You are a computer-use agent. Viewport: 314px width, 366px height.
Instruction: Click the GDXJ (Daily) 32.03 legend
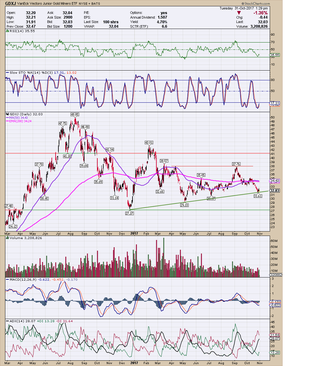tap(24, 114)
